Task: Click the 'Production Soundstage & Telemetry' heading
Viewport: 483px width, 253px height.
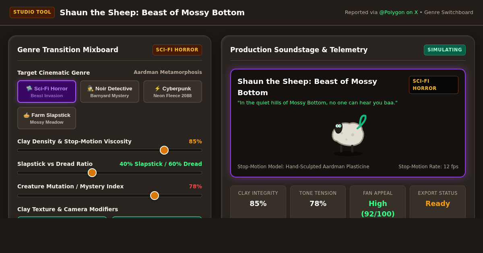Action: pos(299,50)
